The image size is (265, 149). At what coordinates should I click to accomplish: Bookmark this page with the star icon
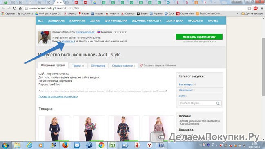pyautogui.click(x=249, y=8)
